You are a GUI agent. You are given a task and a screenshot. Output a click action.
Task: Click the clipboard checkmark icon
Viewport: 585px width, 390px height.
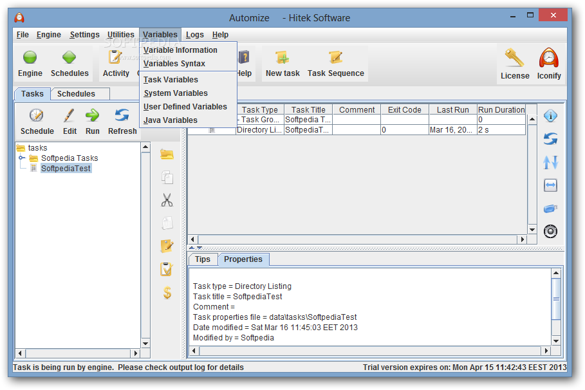pyautogui.click(x=167, y=269)
